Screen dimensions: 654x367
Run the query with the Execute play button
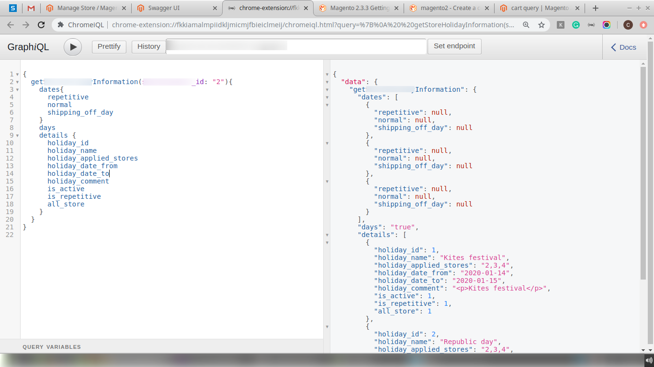tap(73, 47)
